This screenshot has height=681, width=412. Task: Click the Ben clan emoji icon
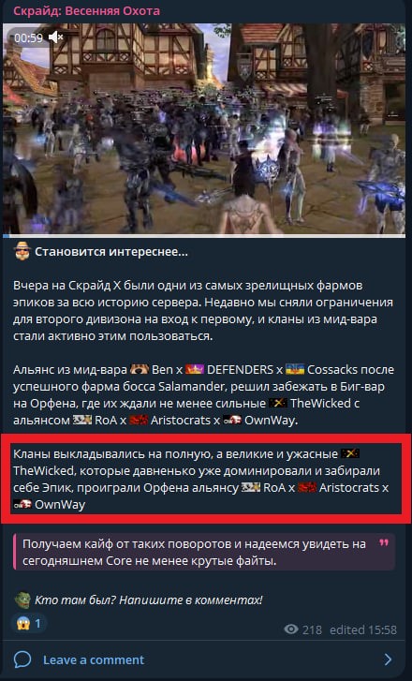tap(140, 370)
